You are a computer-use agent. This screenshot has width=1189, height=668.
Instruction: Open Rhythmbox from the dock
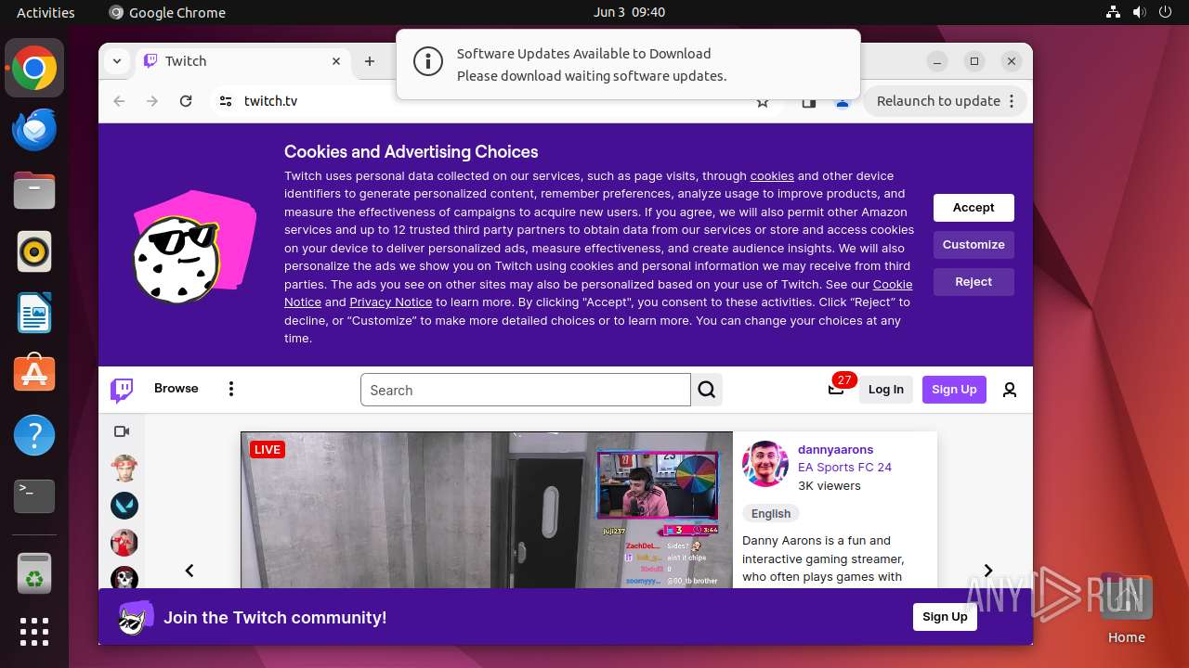34,251
